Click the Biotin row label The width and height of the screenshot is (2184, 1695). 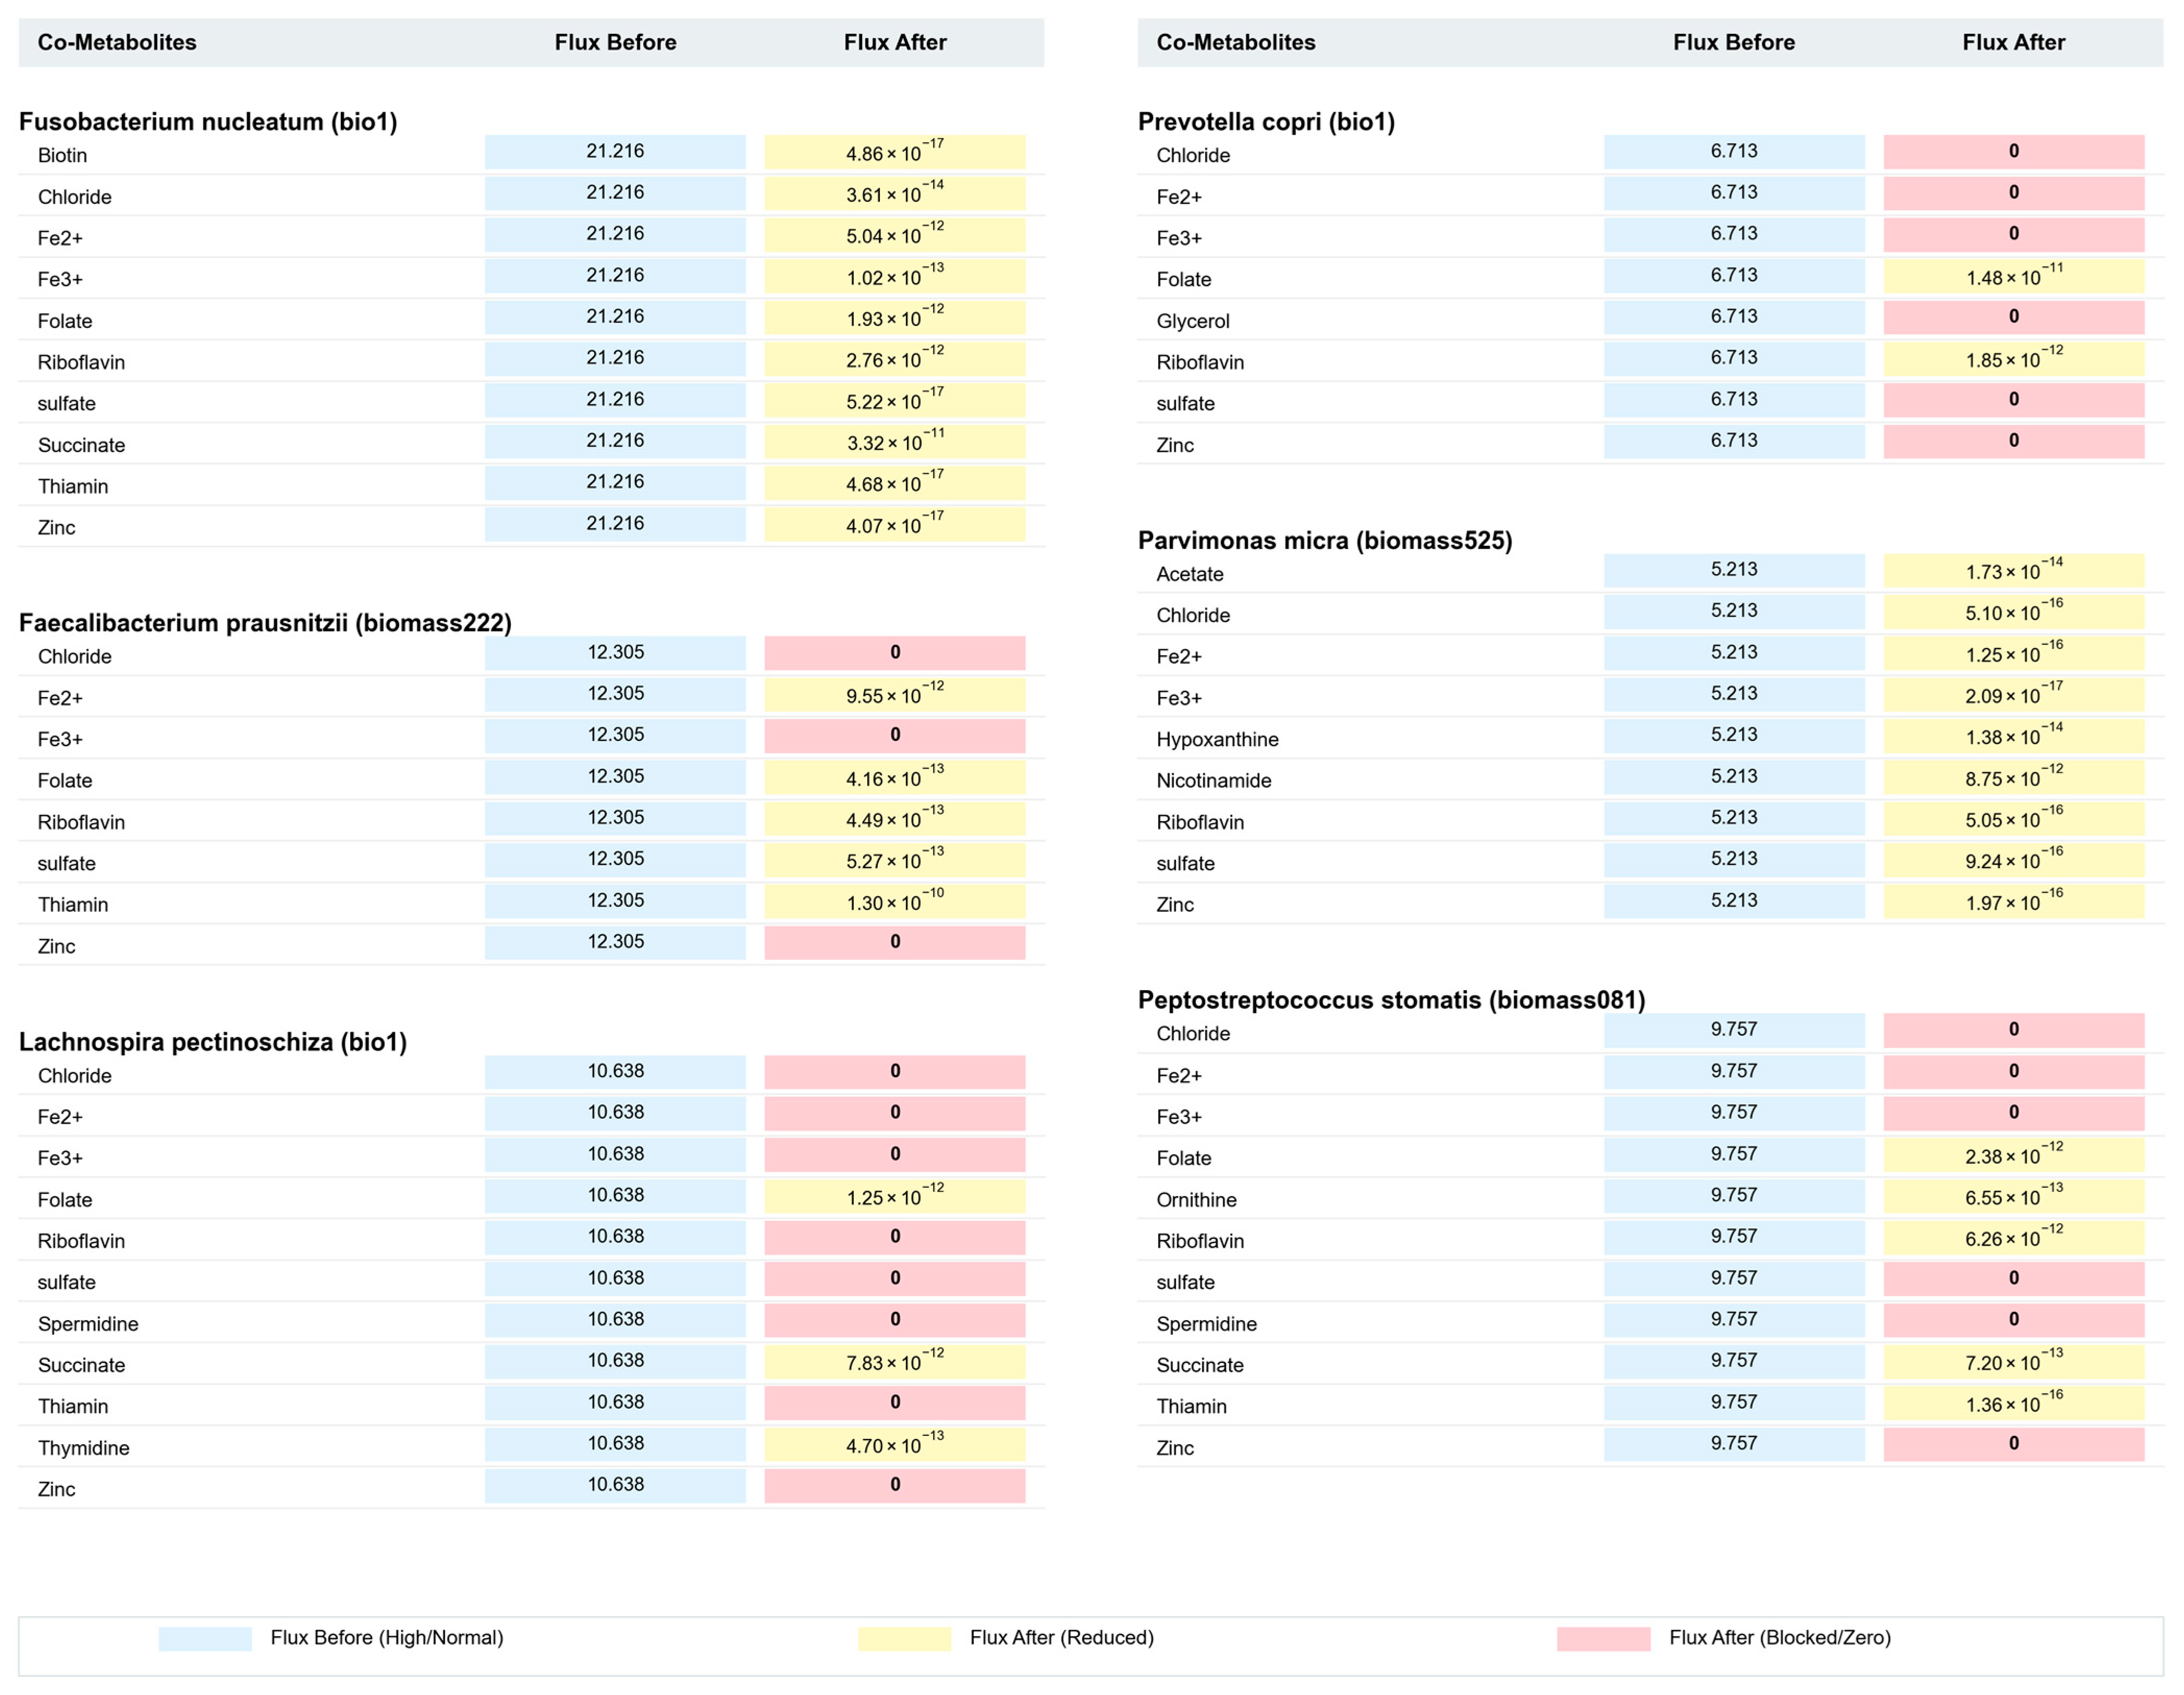point(62,155)
